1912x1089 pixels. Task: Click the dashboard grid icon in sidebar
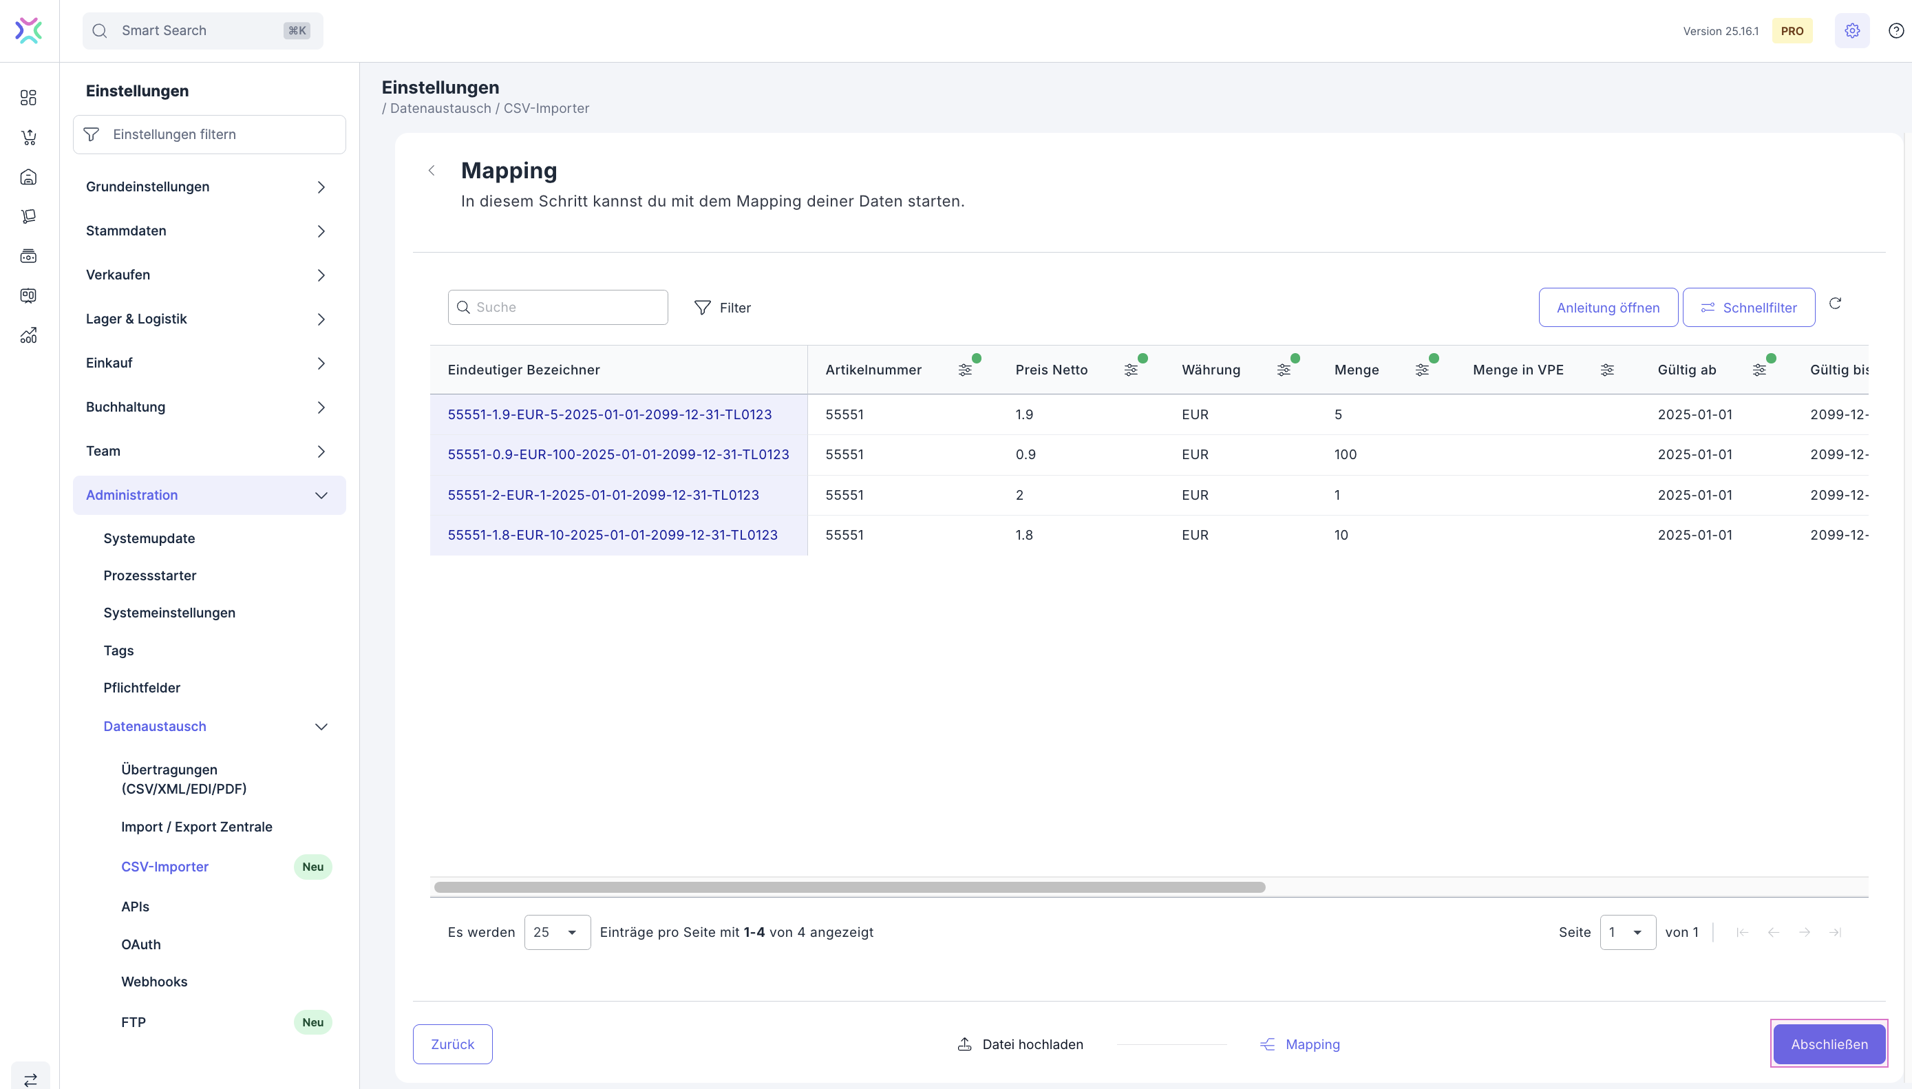pyautogui.click(x=28, y=98)
